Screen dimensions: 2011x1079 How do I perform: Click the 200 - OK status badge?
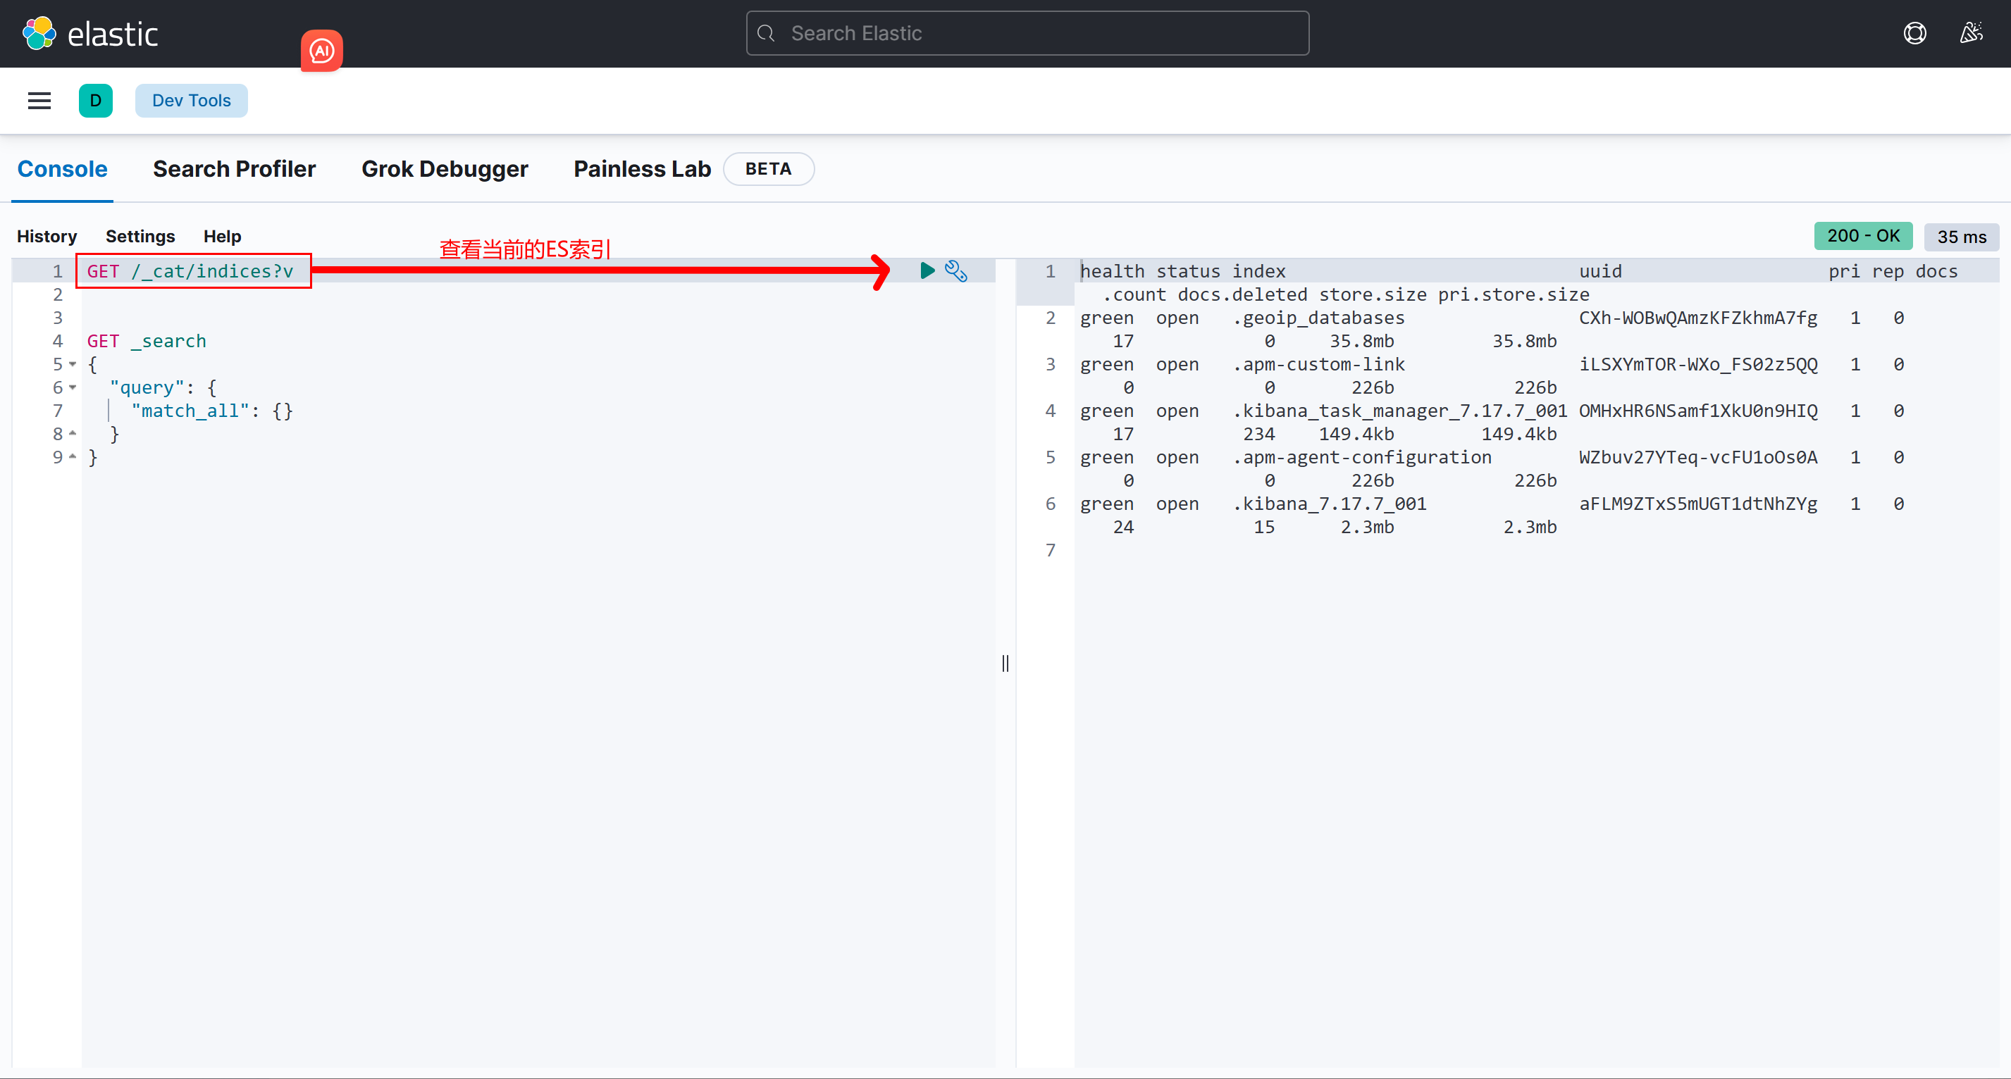click(x=1864, y=236)
